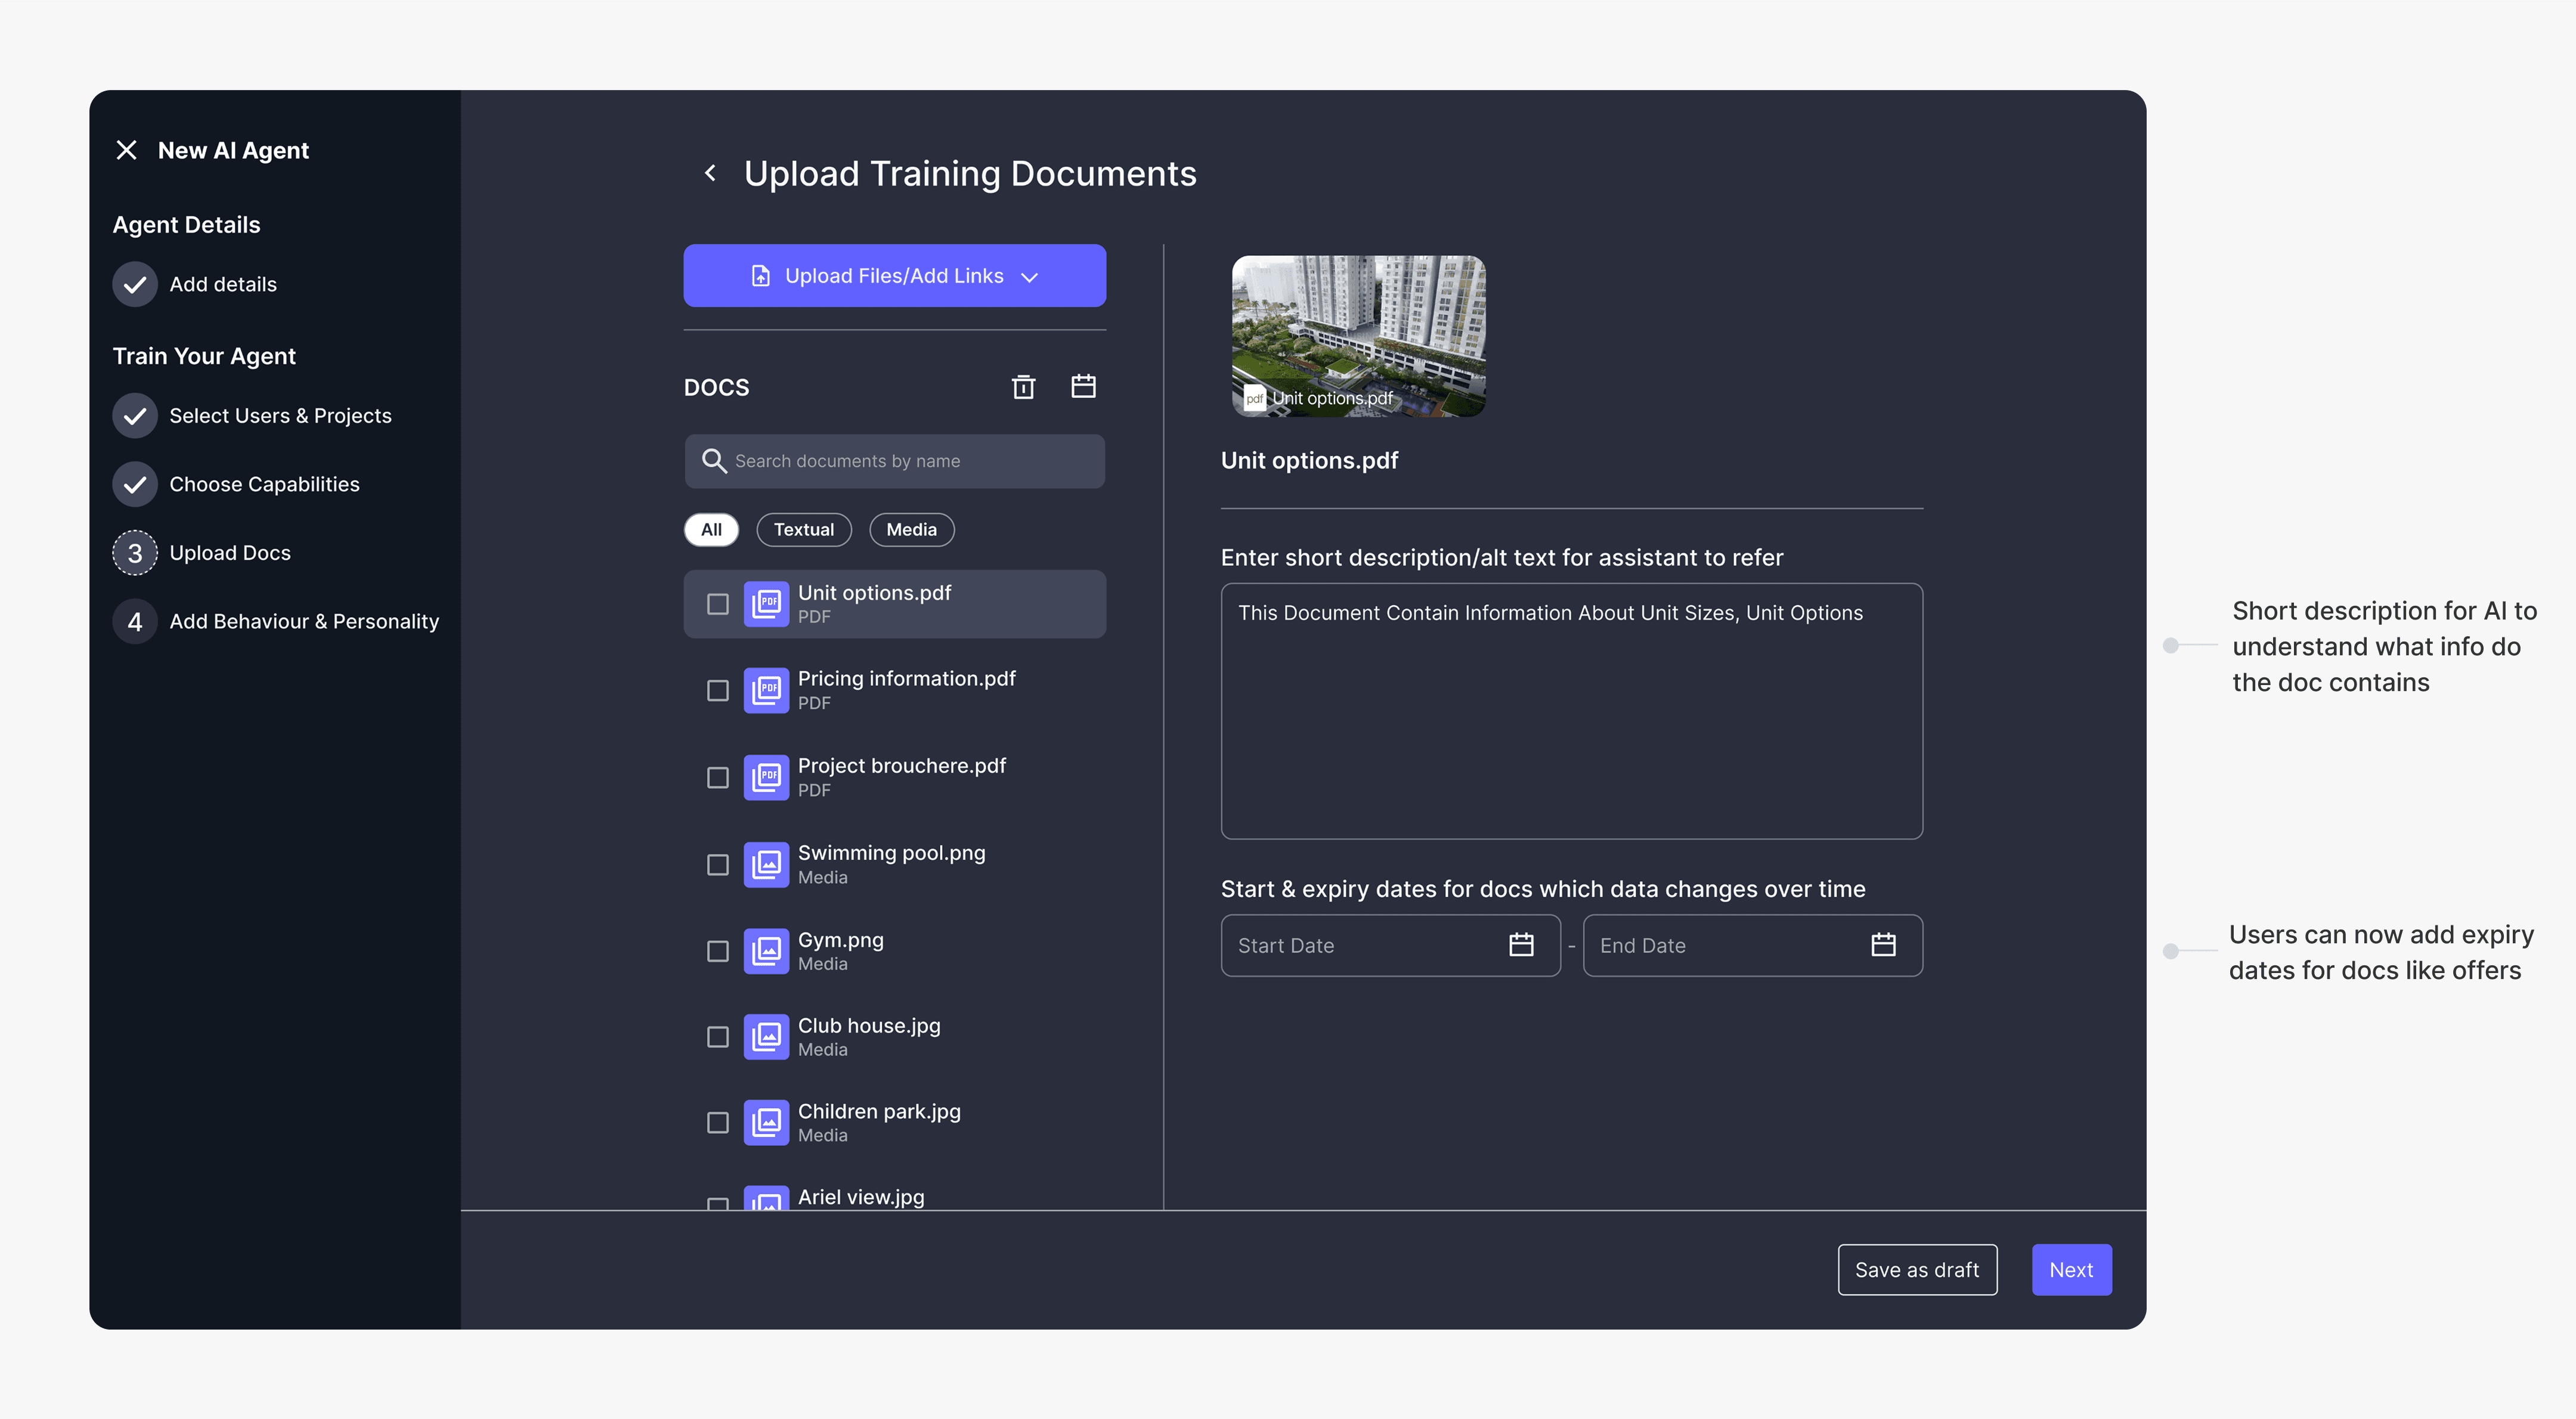Close the New AI Agent wizard with X
Screen dimensions: 2576x1419
[126, 150]
